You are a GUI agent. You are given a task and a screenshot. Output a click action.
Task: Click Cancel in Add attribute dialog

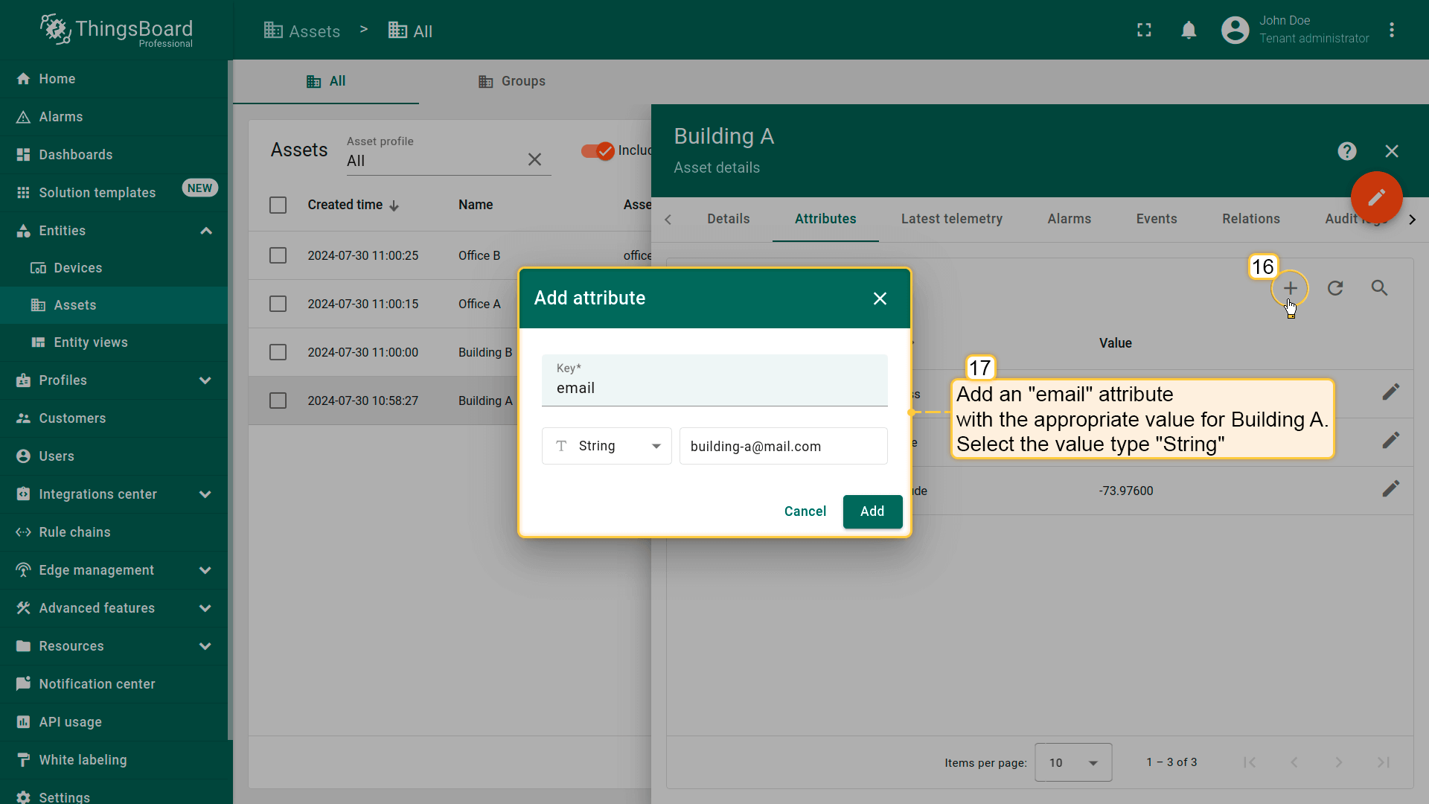805,511
